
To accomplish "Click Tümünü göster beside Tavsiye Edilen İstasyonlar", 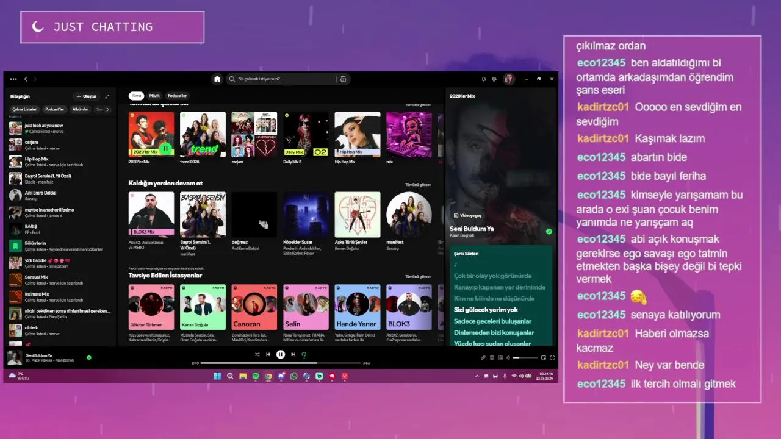I will (x=418, y=276).
